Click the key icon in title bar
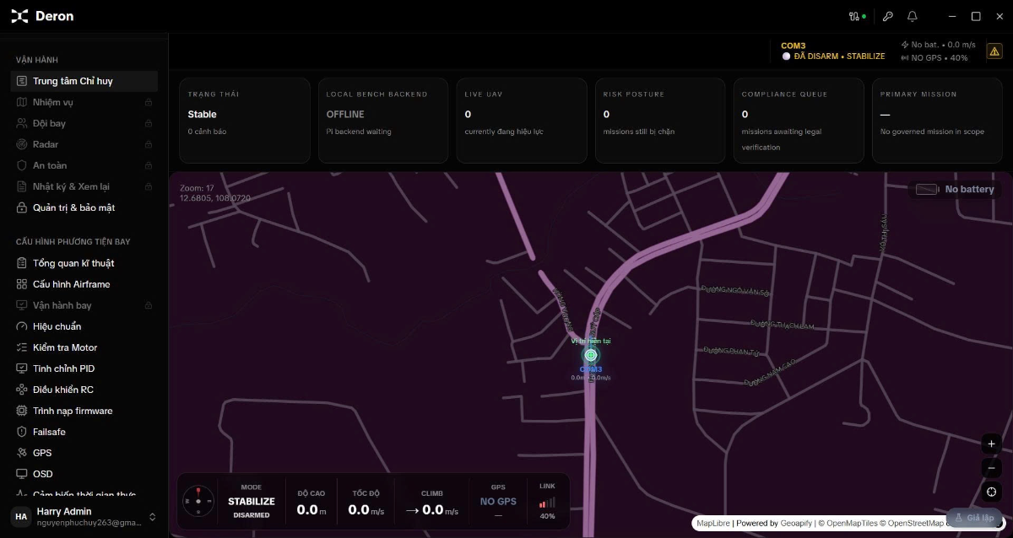Screen dimensions: 1013x538 [887, 16]
